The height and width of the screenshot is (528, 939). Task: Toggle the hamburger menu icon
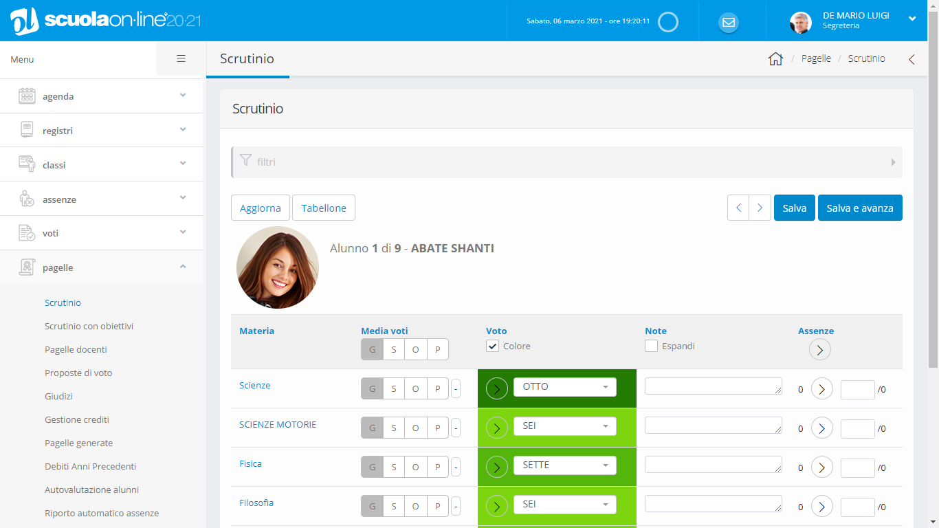pyautogui.click(x=181, y=59)
